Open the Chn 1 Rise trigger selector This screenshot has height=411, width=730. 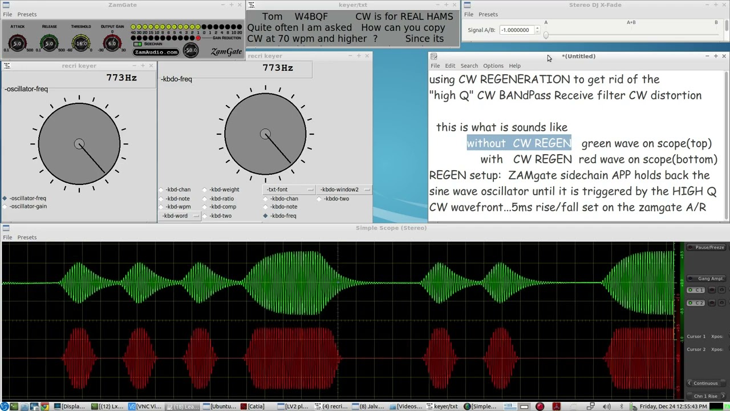(x=705, y=396)
